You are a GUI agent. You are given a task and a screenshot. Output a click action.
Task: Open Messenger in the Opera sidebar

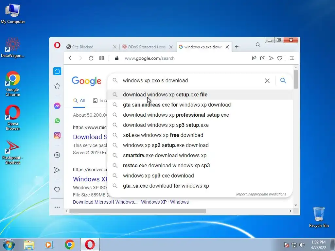point(57,106)
